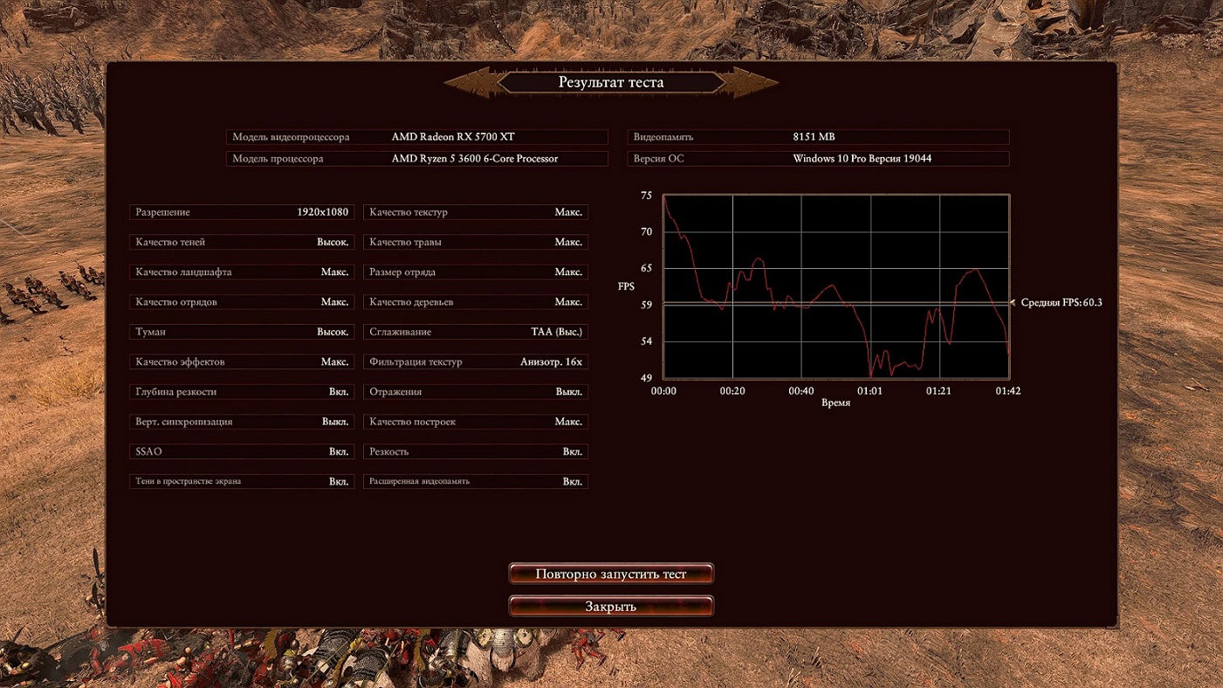Screen dimensions: 1223x688
Task: Click the Глубина резкости setting row
Action: tap(242, 392)
